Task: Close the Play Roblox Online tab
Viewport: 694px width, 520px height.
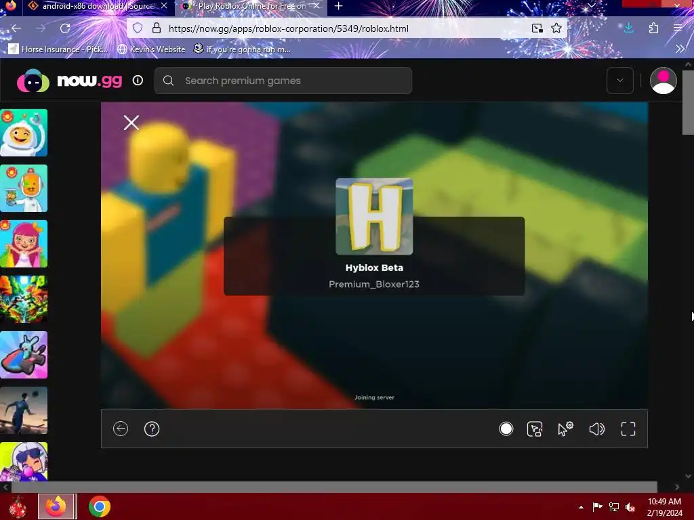Action: (x=317, y=6)
